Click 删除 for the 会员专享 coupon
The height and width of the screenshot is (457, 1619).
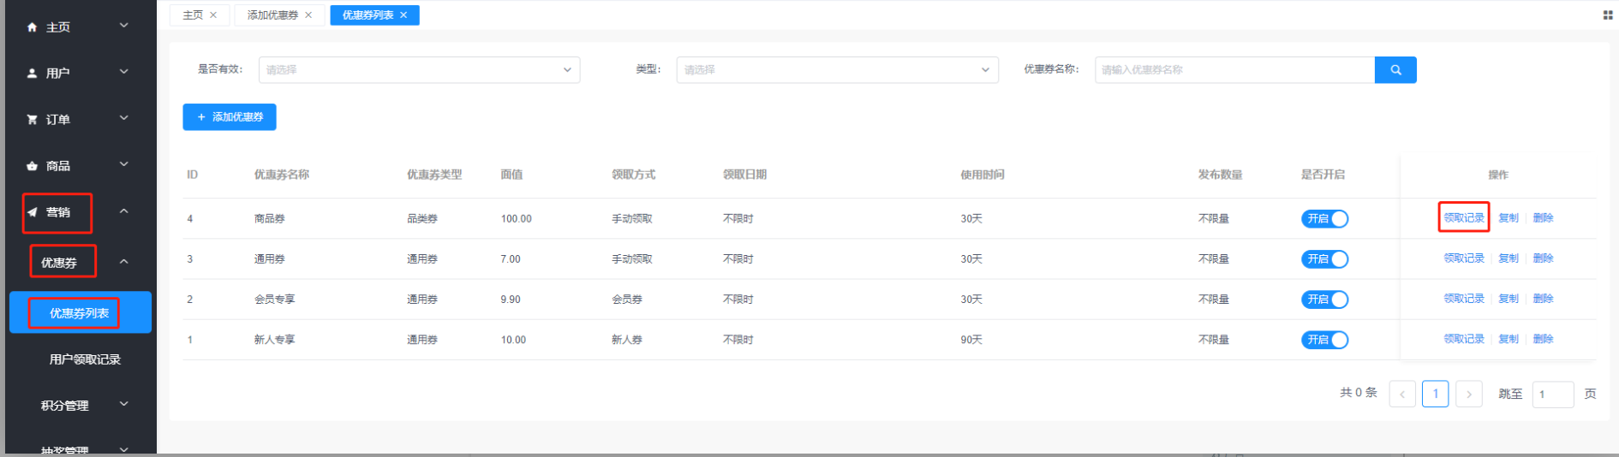pyautogui.click(x=1543, y=299)
